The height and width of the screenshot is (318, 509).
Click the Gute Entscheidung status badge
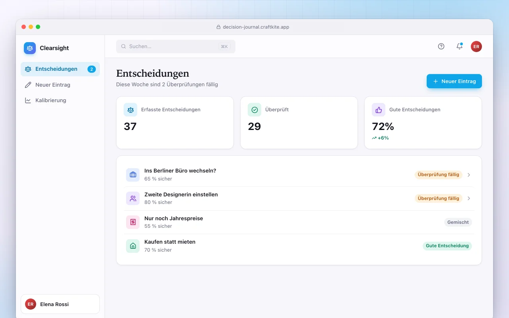(x=447, y=246)
